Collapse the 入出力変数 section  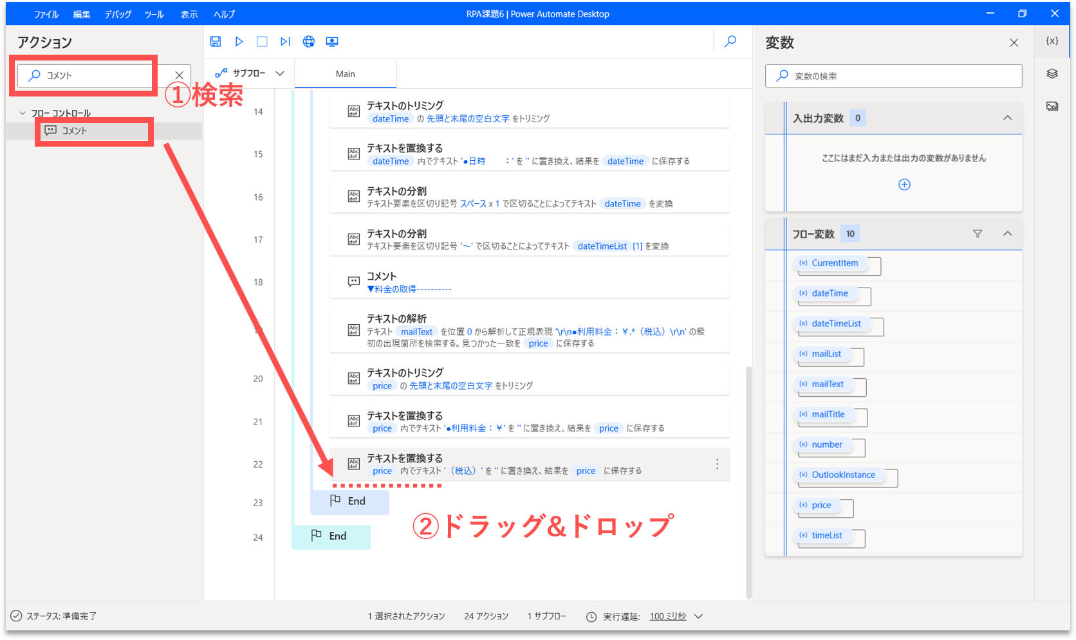click(x=1007, y=118)
